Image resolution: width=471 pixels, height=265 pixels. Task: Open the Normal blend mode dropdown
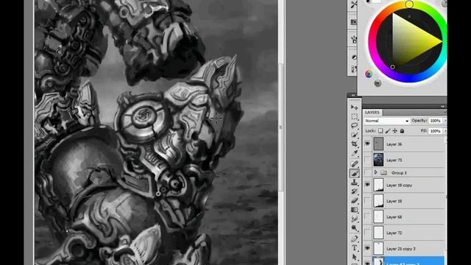(x=386, y=121)
